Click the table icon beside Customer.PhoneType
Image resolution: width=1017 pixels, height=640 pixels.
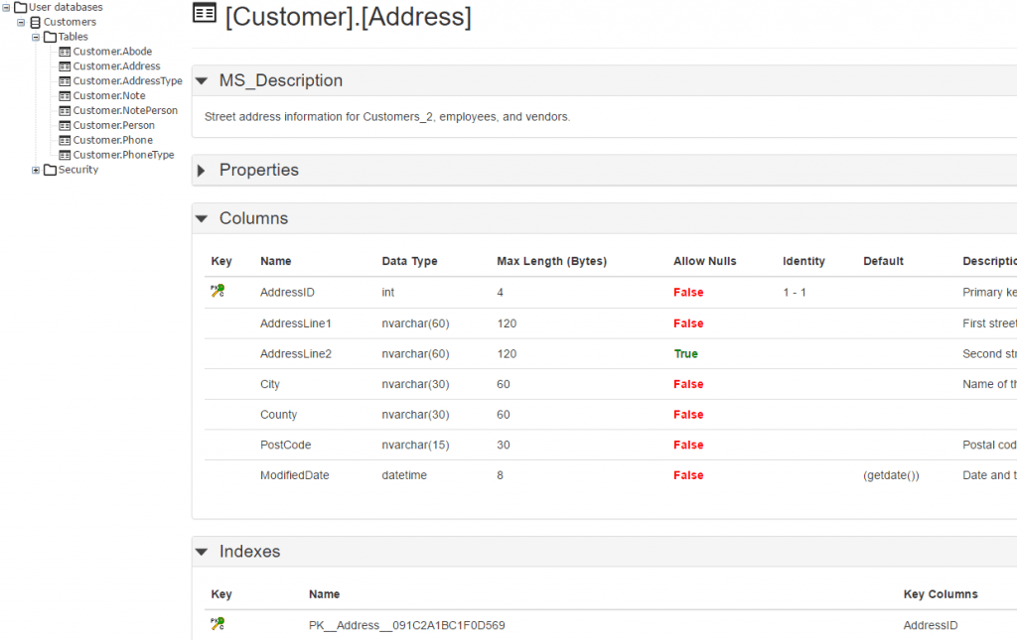coord(64,155)
